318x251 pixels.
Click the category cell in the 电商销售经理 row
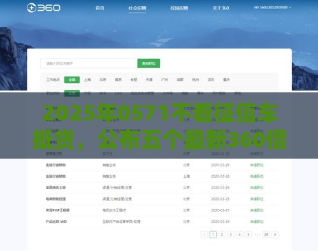tap(117, 199)
